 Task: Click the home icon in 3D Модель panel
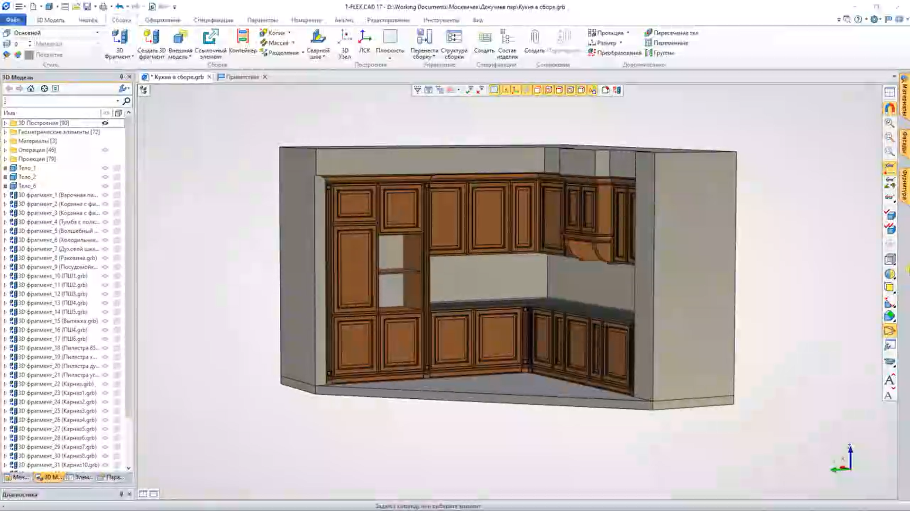coord(31,89)
